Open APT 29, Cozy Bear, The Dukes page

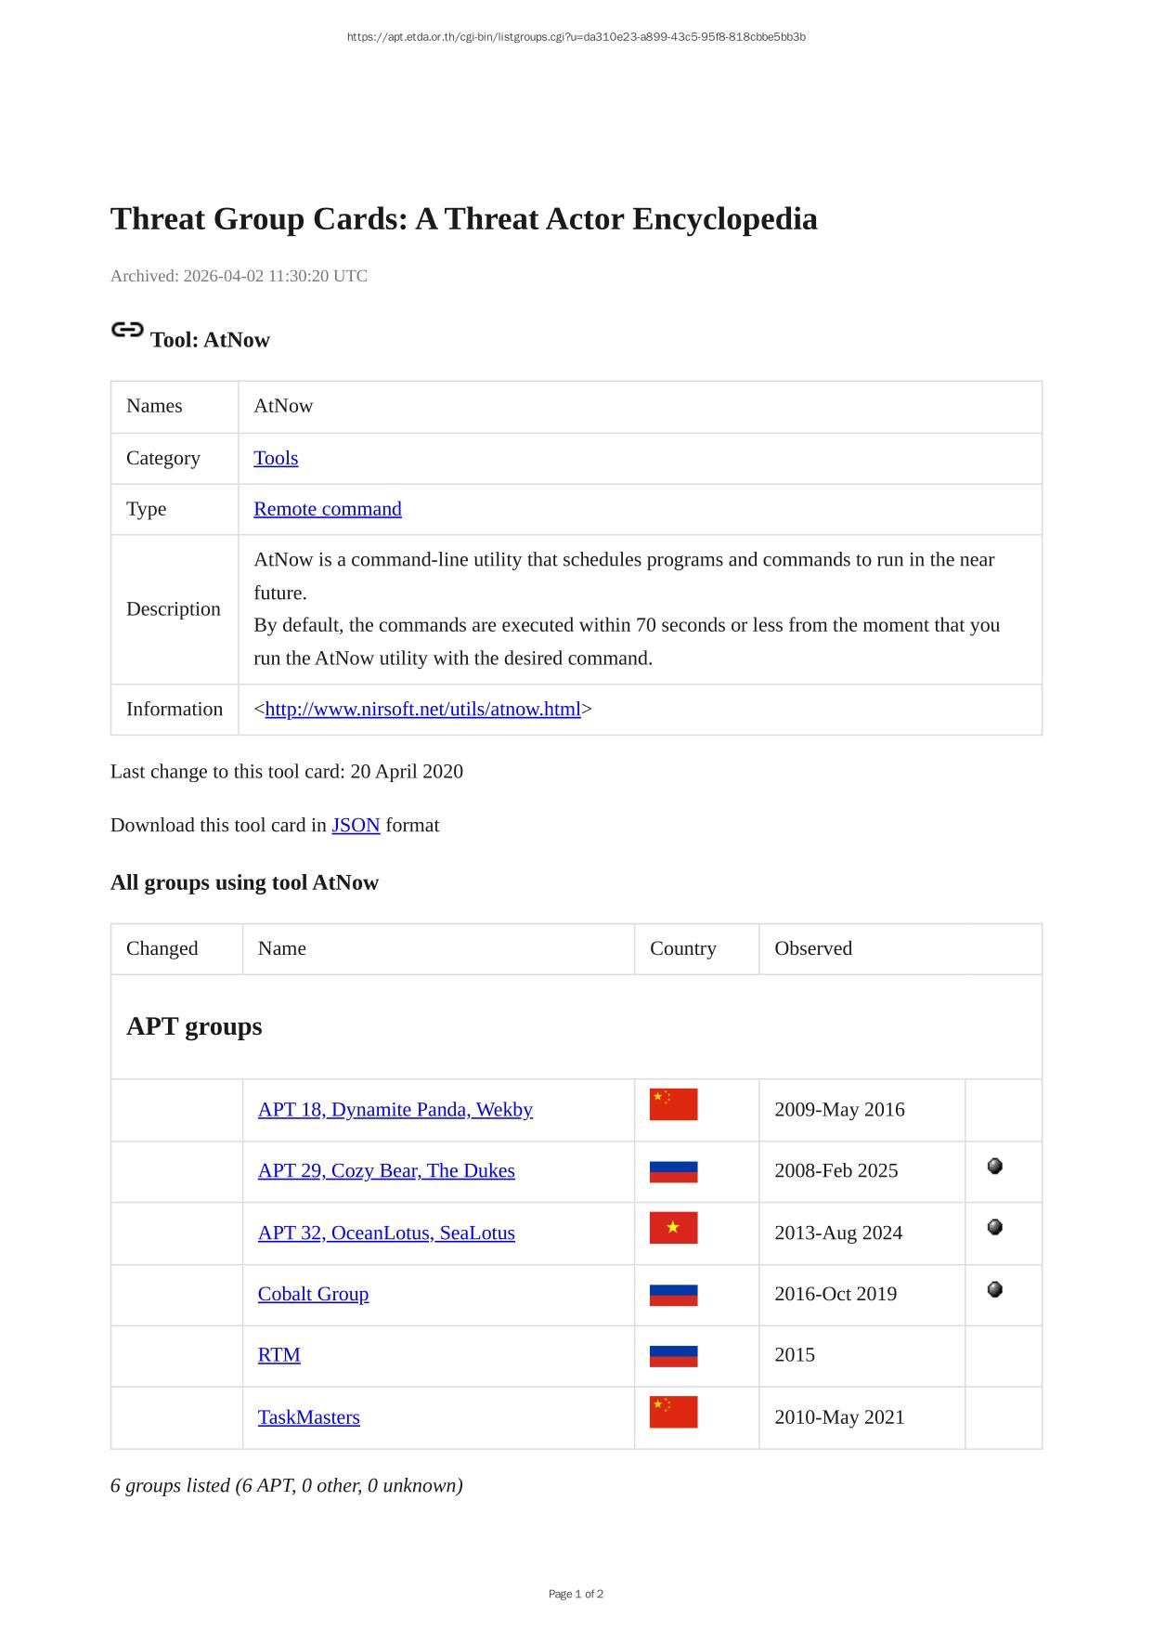pyautogui.click(x=386, y=1171)
